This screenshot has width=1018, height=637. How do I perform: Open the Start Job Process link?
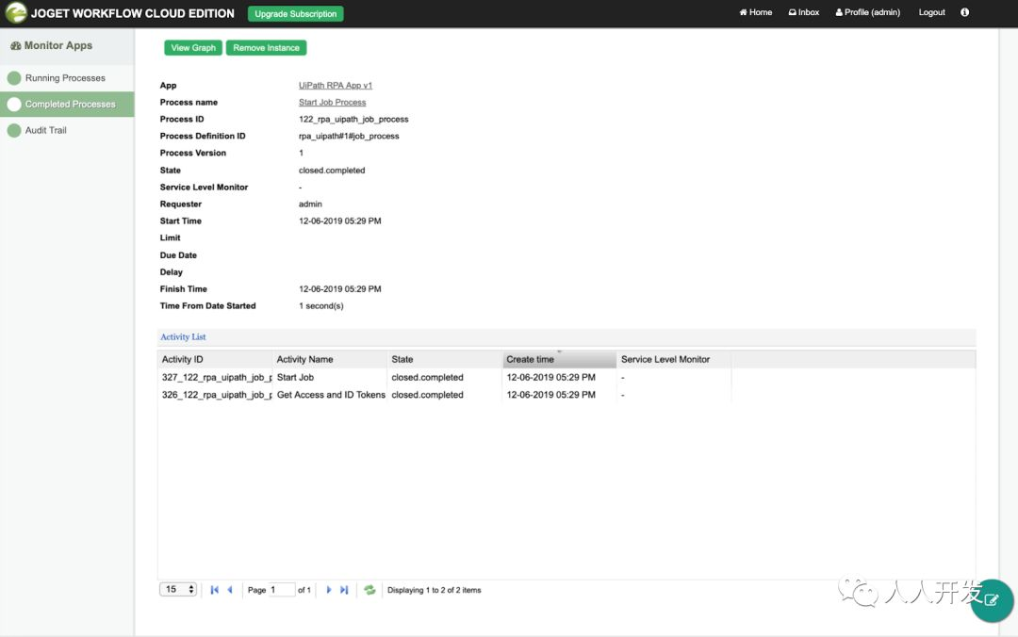pos(333,102)
